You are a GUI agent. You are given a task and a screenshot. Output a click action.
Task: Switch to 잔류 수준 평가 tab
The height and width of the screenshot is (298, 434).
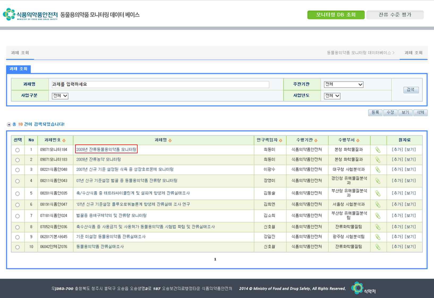[x=395, y=15]
